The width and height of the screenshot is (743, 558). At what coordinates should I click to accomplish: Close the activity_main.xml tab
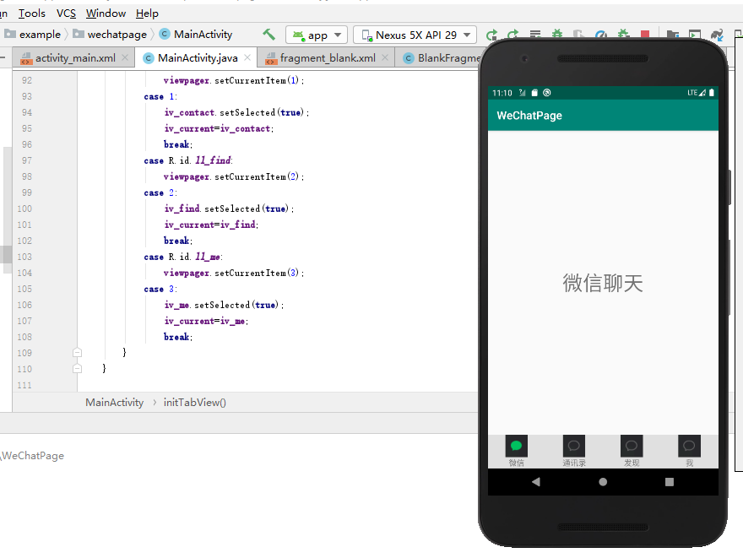pos(125,57)
